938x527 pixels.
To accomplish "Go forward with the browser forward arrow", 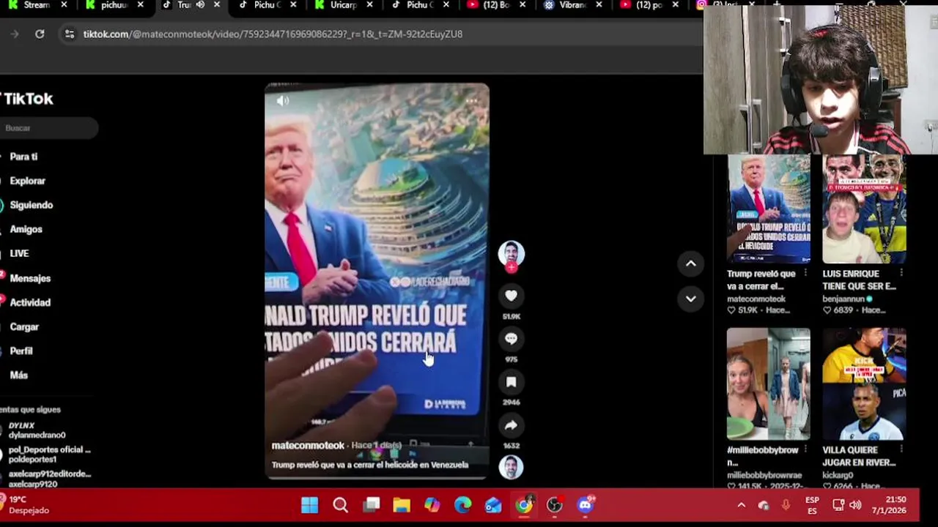I will pos(15,34).
